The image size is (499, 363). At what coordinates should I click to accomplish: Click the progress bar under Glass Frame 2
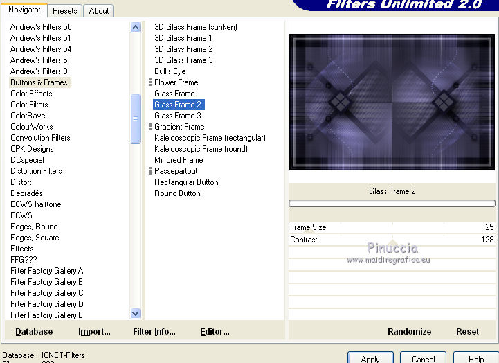pos(392,204)
